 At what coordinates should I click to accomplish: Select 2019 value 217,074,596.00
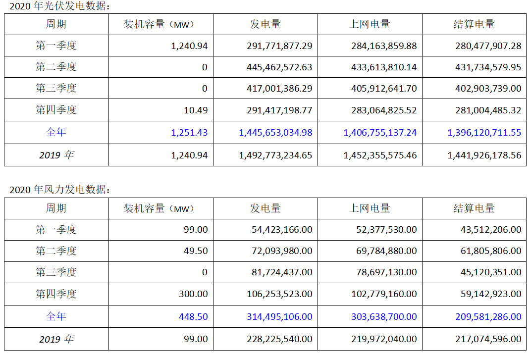488,339
